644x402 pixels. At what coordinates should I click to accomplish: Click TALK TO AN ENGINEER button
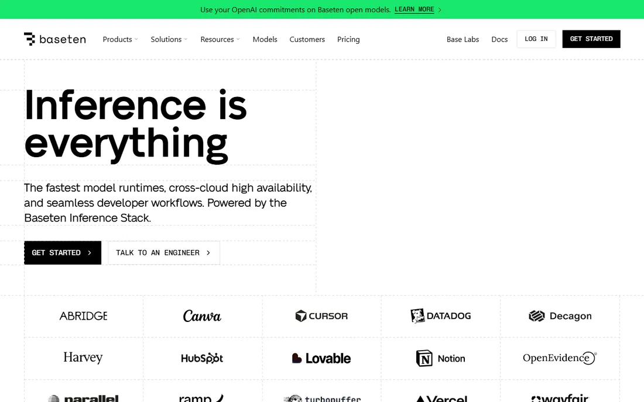[x=164, y=253]
